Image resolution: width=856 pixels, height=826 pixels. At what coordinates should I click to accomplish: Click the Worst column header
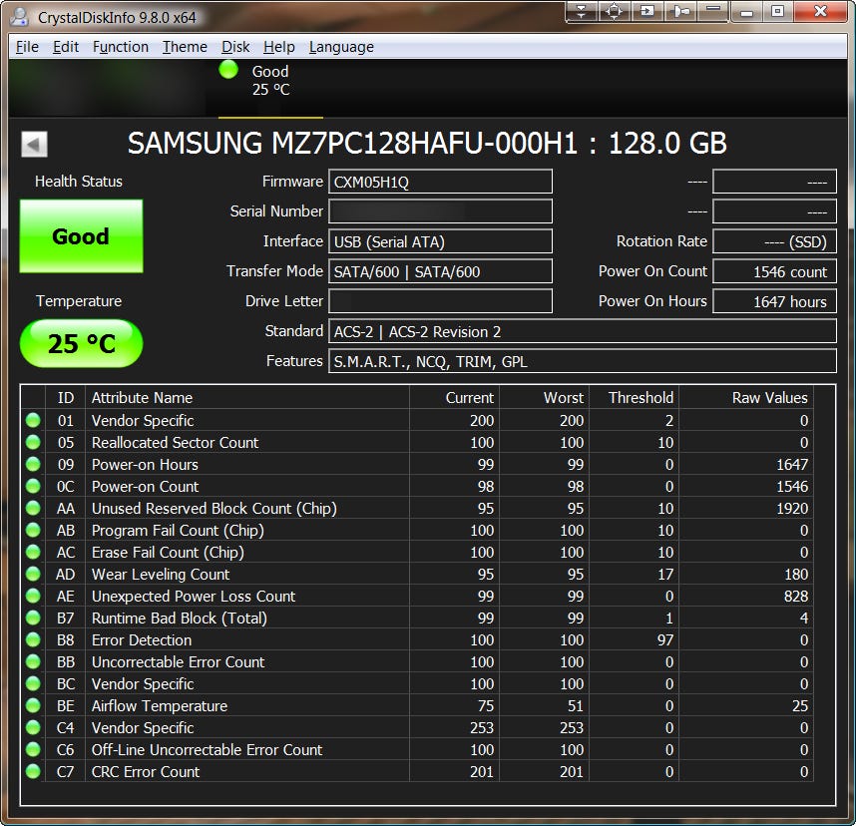click(544, 397)
